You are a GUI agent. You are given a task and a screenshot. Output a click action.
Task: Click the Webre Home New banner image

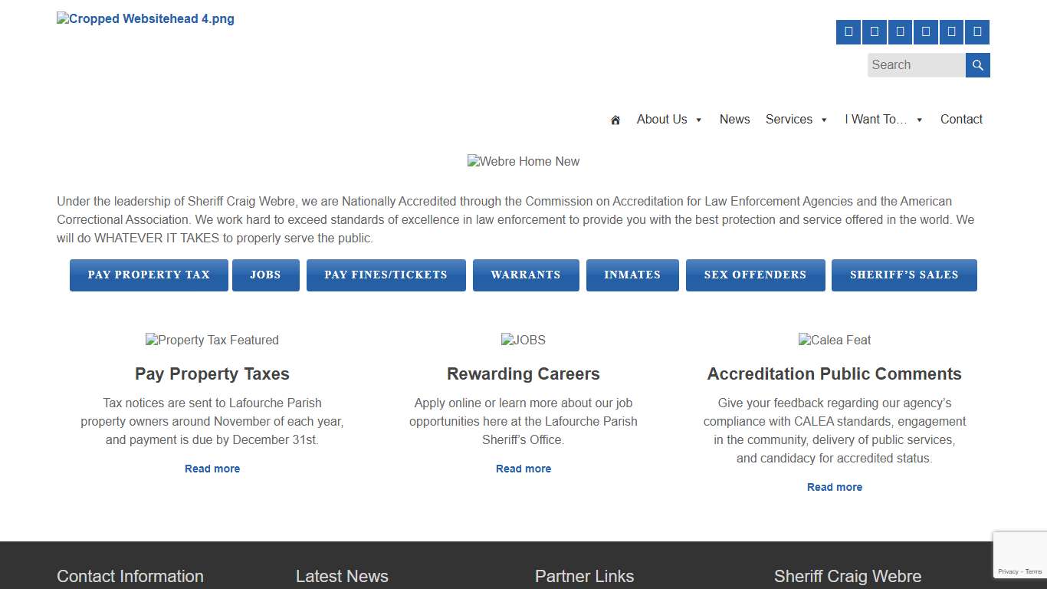coord(523,161)
